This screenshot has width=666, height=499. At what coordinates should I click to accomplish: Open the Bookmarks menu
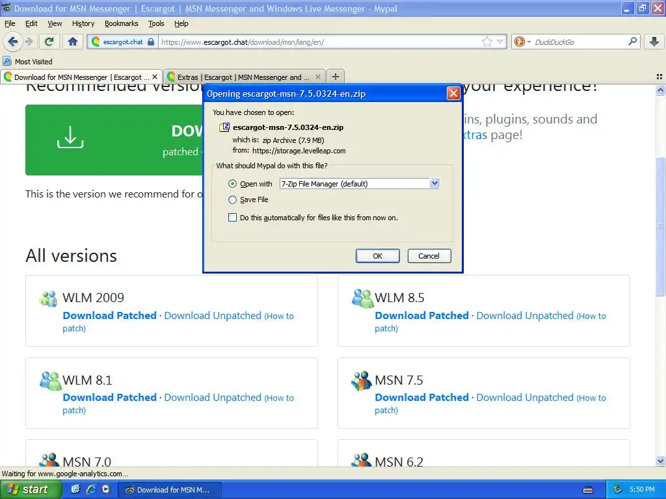pos(122,23)
